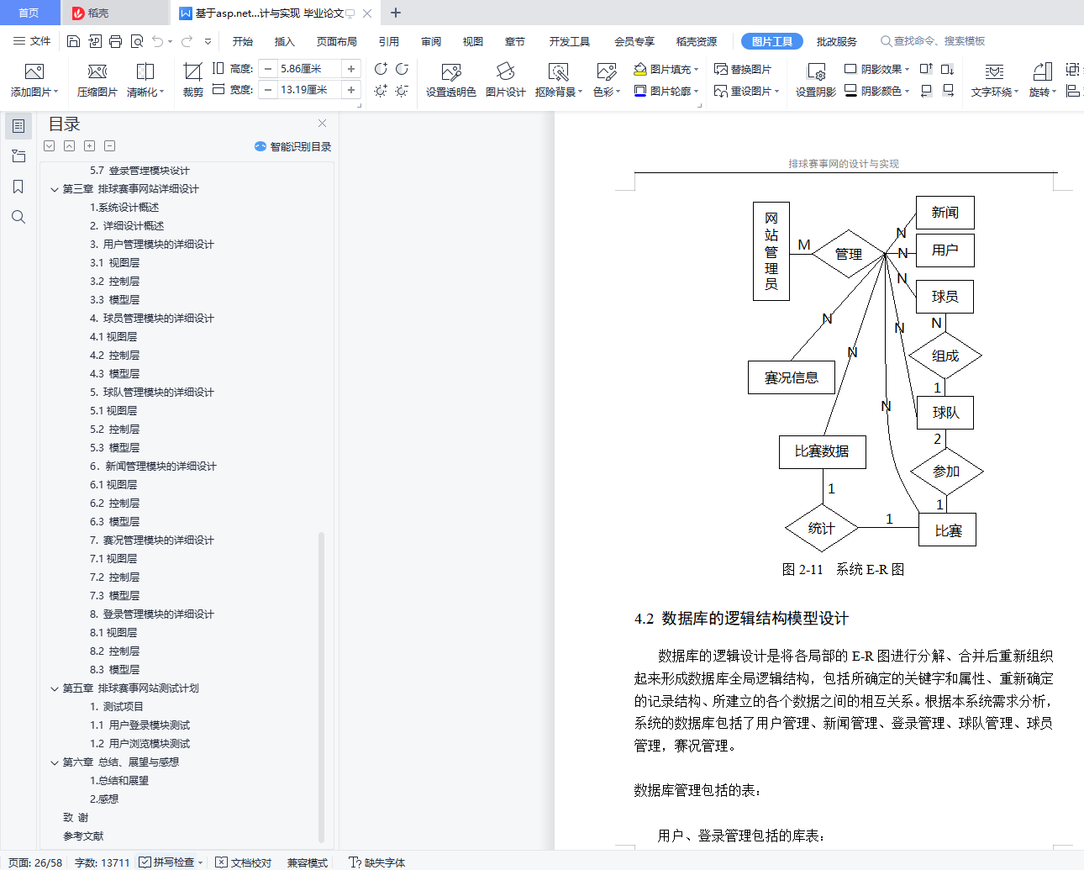This screenshot has height=870, width=1084.
Task: Go to the 首页 home tab
Action: [29, 13]
